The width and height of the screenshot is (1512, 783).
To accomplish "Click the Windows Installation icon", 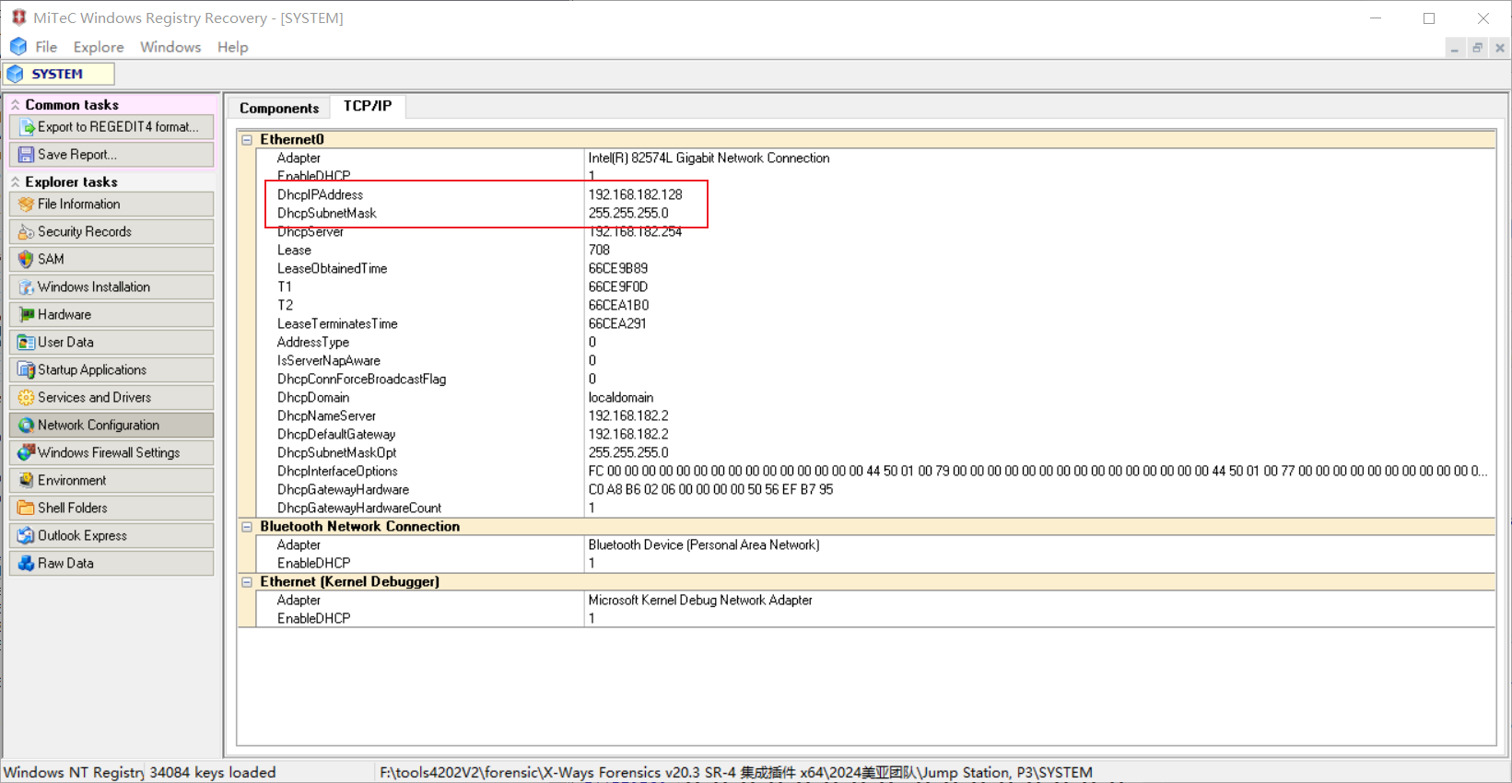I will (x=27, y=287).
